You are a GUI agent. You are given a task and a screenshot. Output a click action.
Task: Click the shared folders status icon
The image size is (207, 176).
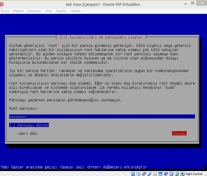155,174
